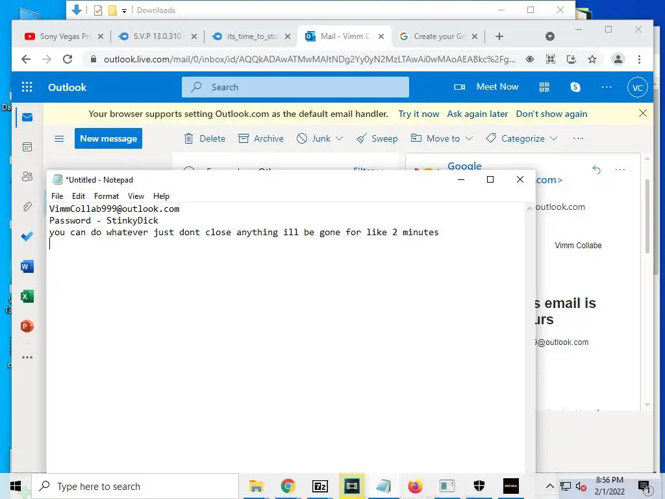Viewport: 665px width, 499px height.
Task: Open Calendar in Outlook sidebar
Action: point(27,147)
